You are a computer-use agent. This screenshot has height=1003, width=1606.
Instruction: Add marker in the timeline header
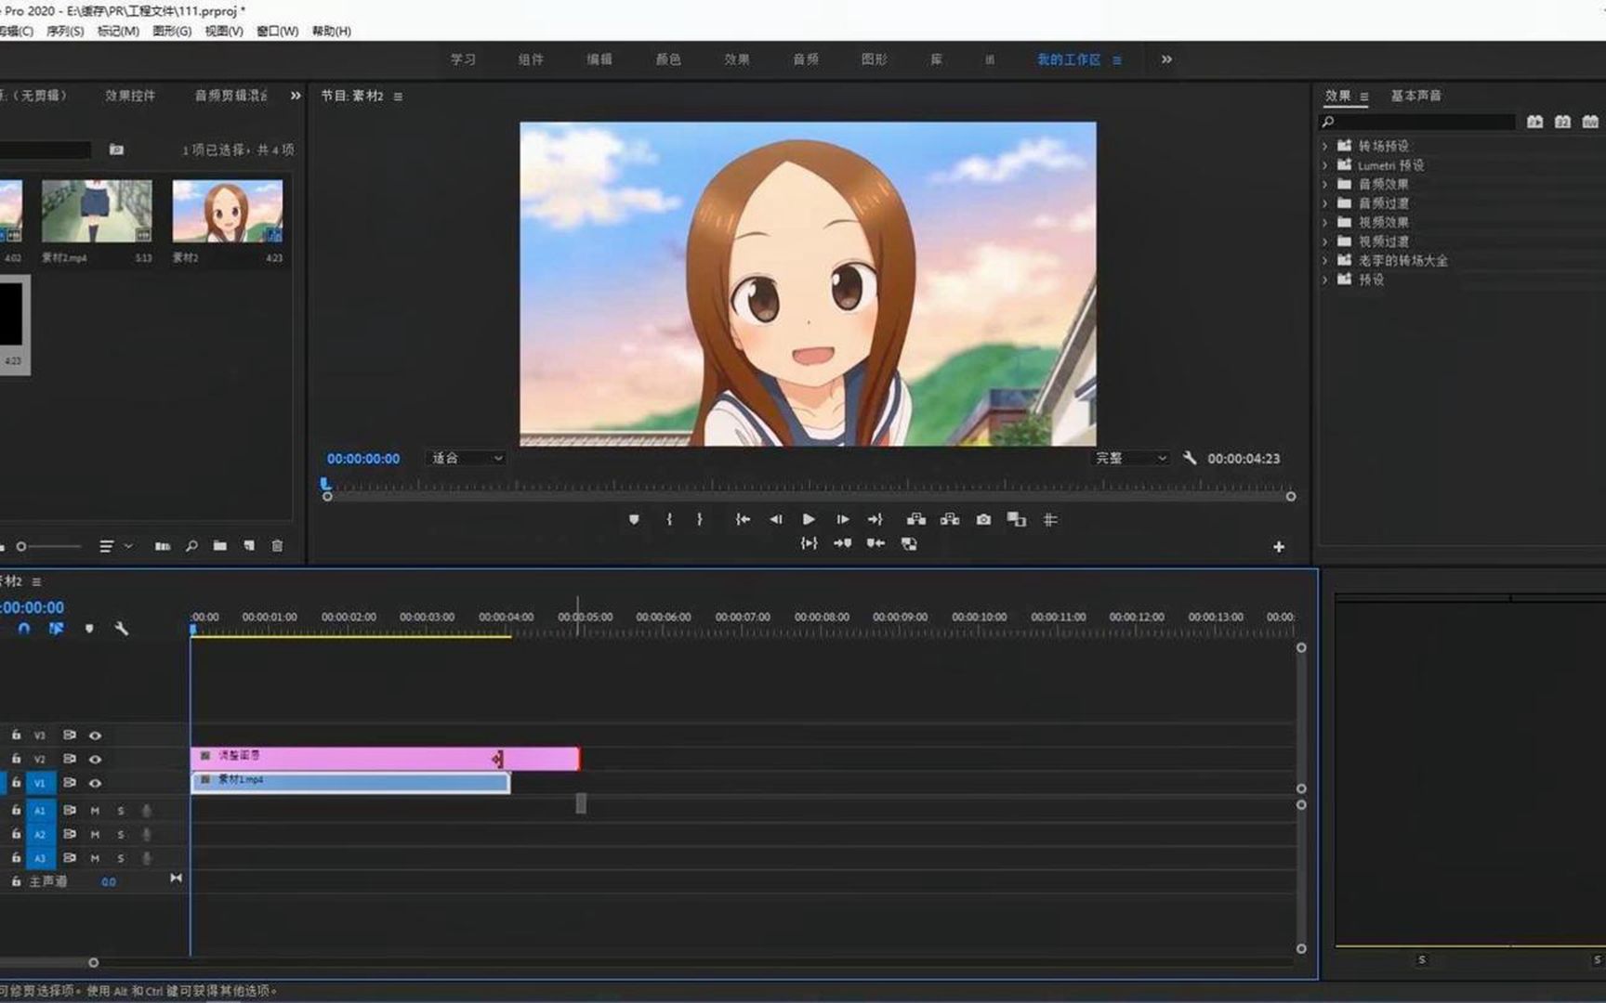coord(89,629)
